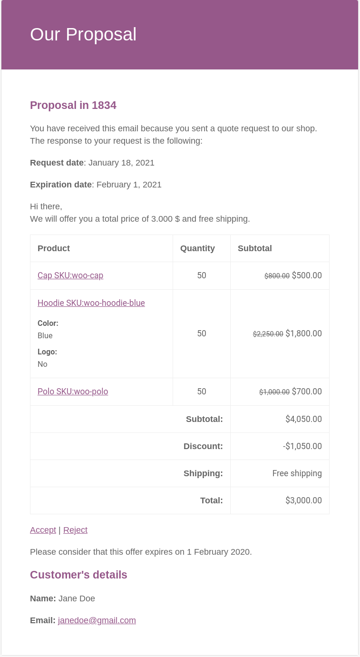Screen dimensions: 360x657
Task: Click the Request date line
Action: coord(92,163)
